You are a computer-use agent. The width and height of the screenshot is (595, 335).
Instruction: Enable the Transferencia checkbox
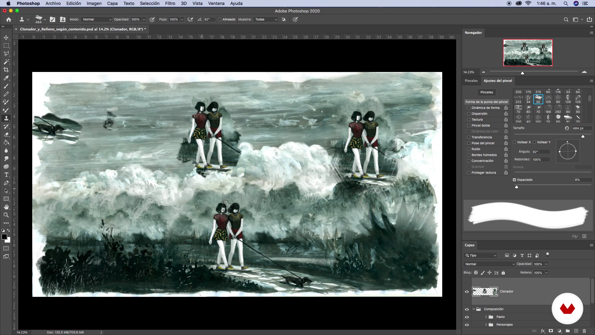click(469, 137)
